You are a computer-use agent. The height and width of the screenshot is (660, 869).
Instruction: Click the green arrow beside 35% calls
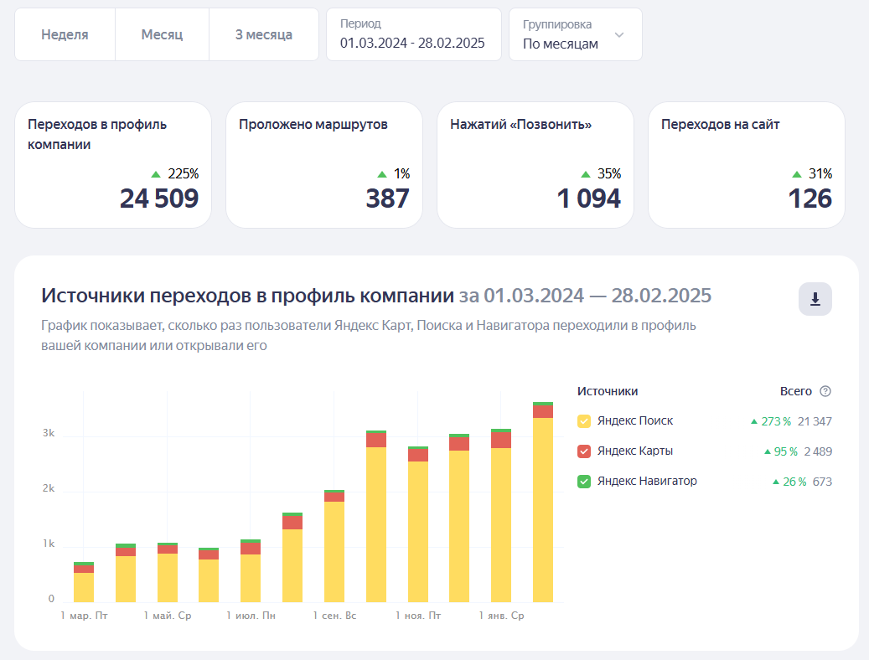pos(586,174)
